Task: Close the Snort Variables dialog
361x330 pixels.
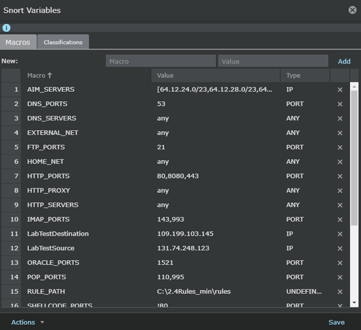Action: (352, 10)
